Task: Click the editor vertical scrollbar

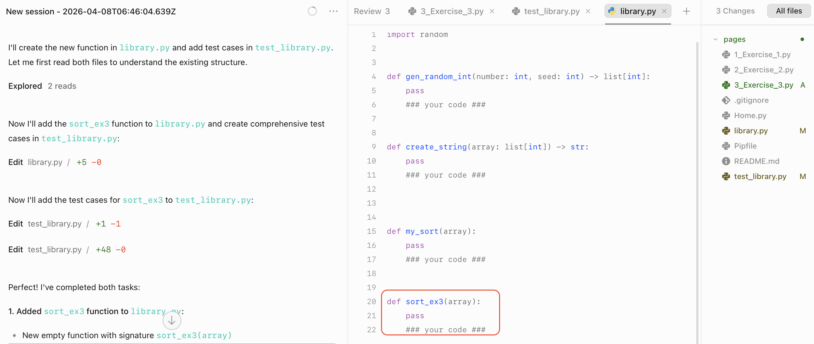Action: point(697,190)
